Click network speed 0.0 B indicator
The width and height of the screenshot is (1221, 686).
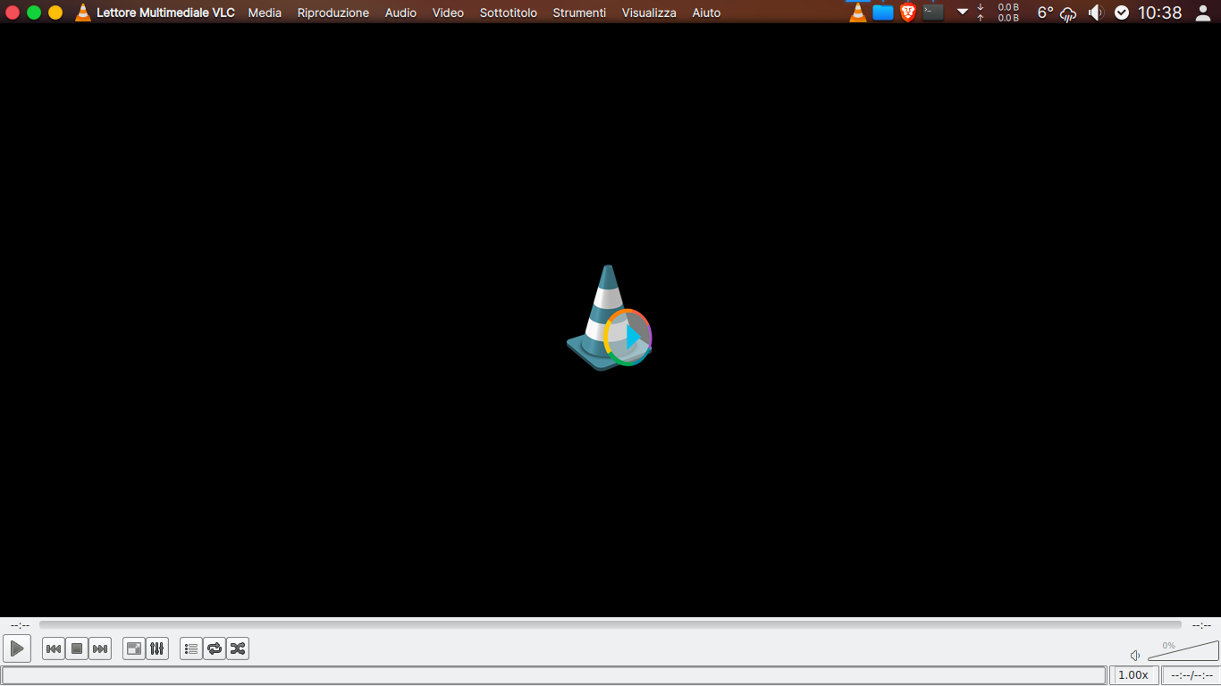pyautogui.click(x=998, y=13)
